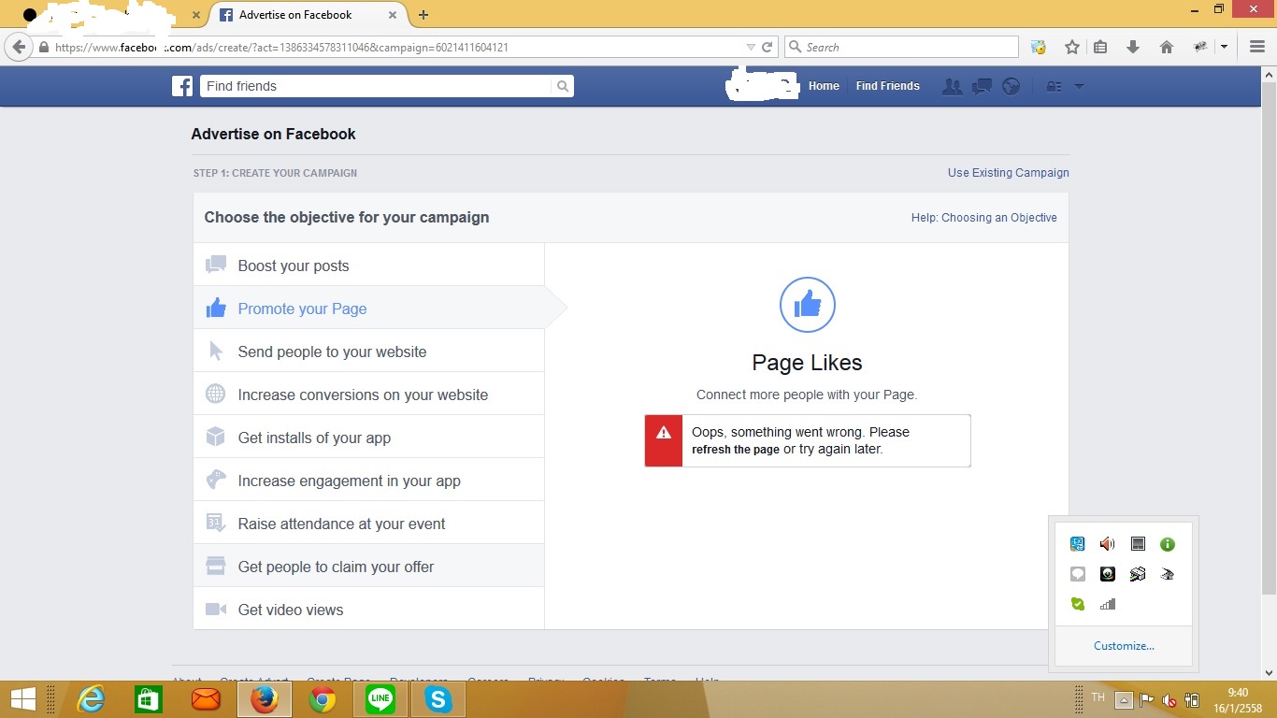Viewport: 1277px width, 718px height.
Task: Bookmark this page with the star icon
Action: (x=1072, y=47)
